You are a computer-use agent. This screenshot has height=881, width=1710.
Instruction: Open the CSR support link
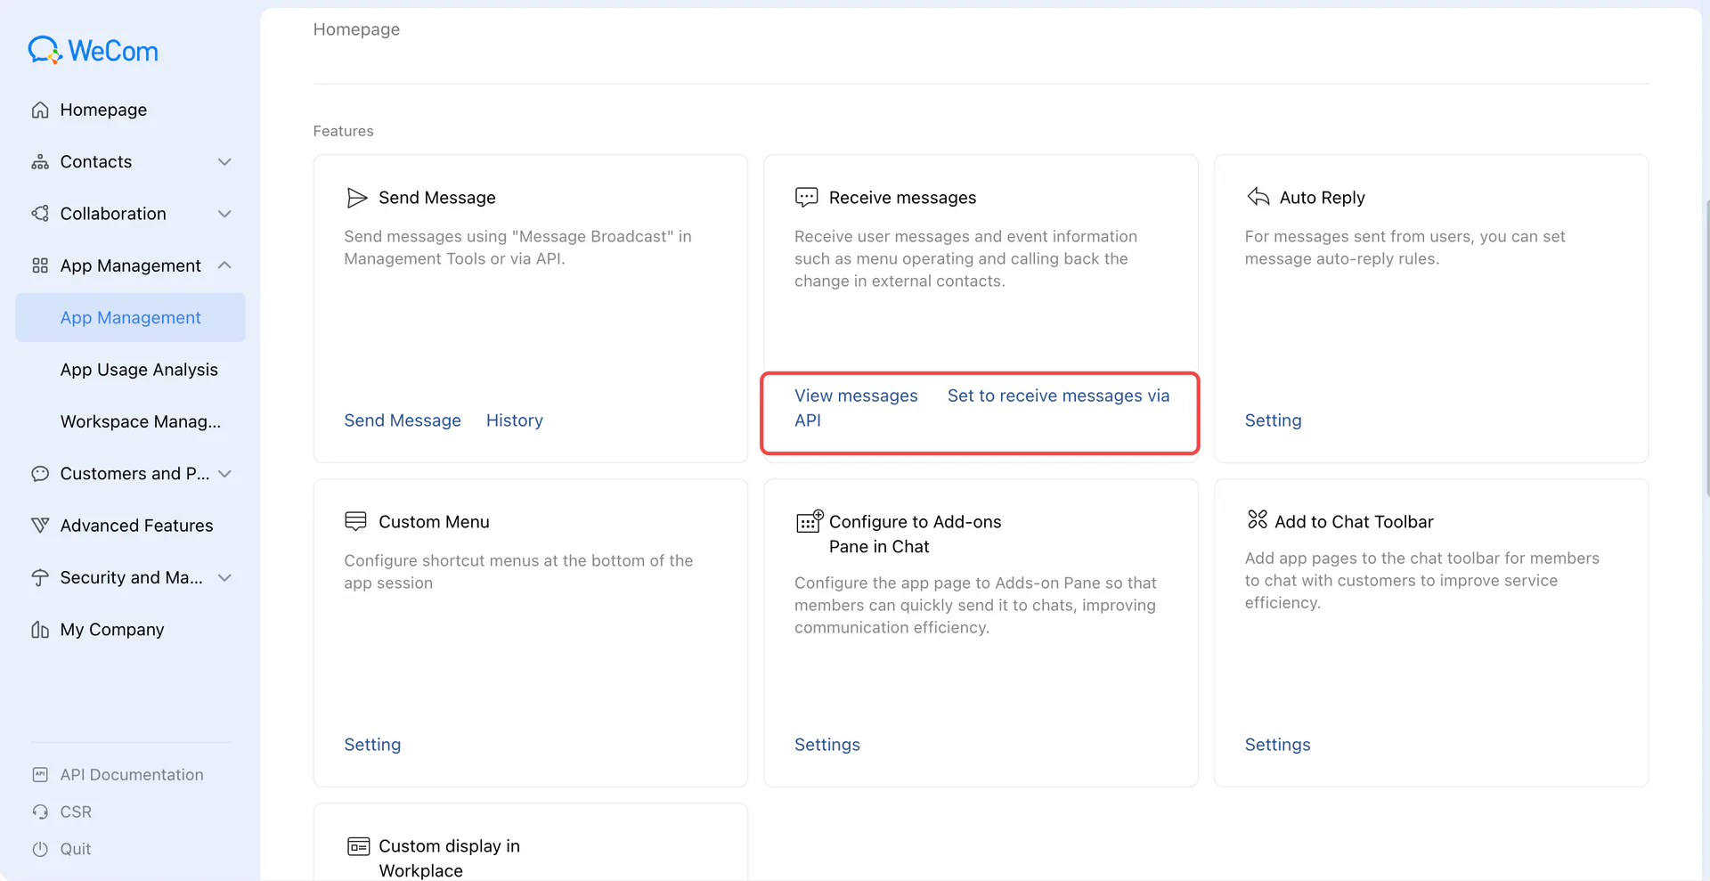click(x=76, y=812)
